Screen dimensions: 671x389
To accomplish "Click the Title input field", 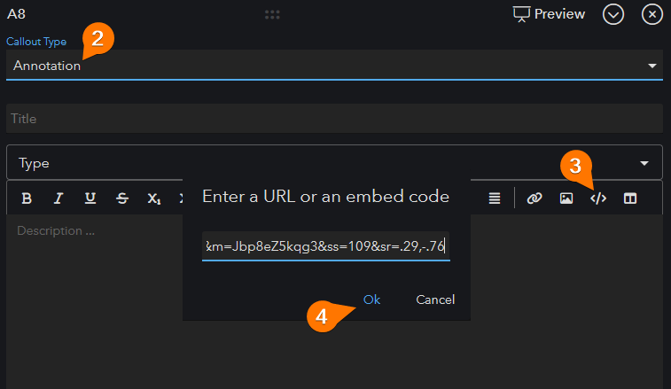I will [x=334, y=119].
